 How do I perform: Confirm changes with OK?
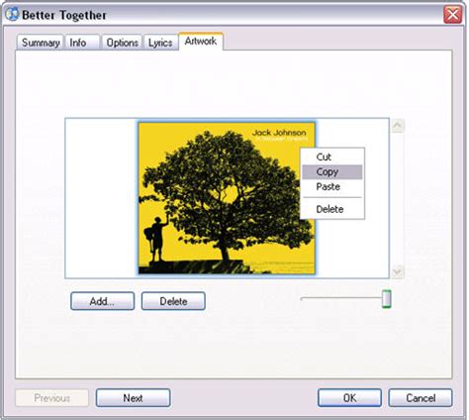[x=349, y=398]
